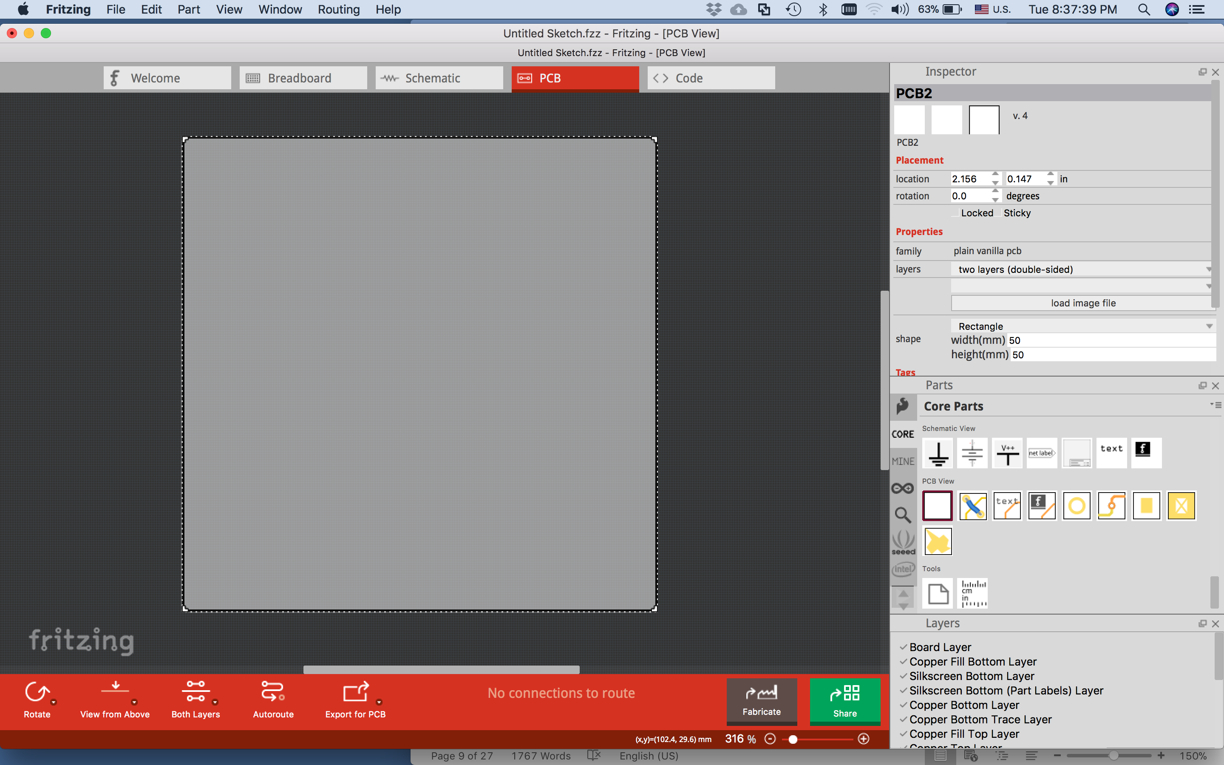Screen dimensions: 1224x765
Task: Open the layers count dropdown
Action: 1082,269
